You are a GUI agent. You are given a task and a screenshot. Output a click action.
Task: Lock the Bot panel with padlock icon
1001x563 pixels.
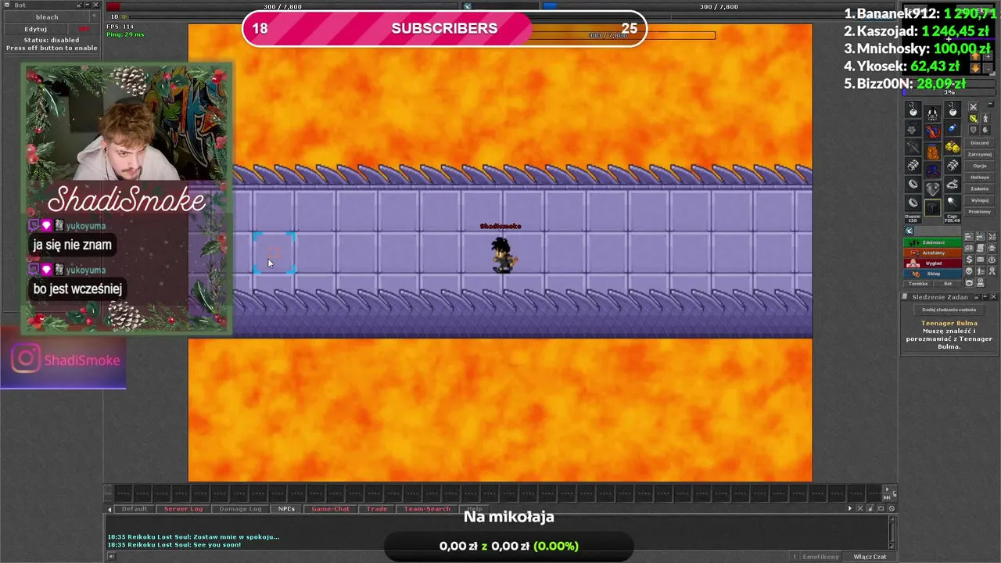pyautogui.click(x=80, y=5)
